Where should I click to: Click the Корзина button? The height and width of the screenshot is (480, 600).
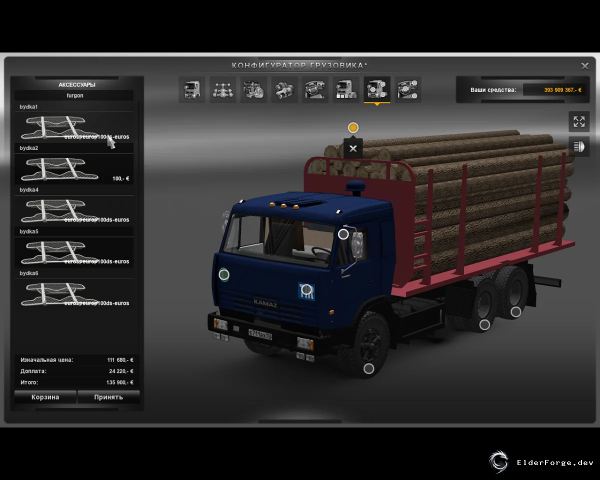pos(45,397)
